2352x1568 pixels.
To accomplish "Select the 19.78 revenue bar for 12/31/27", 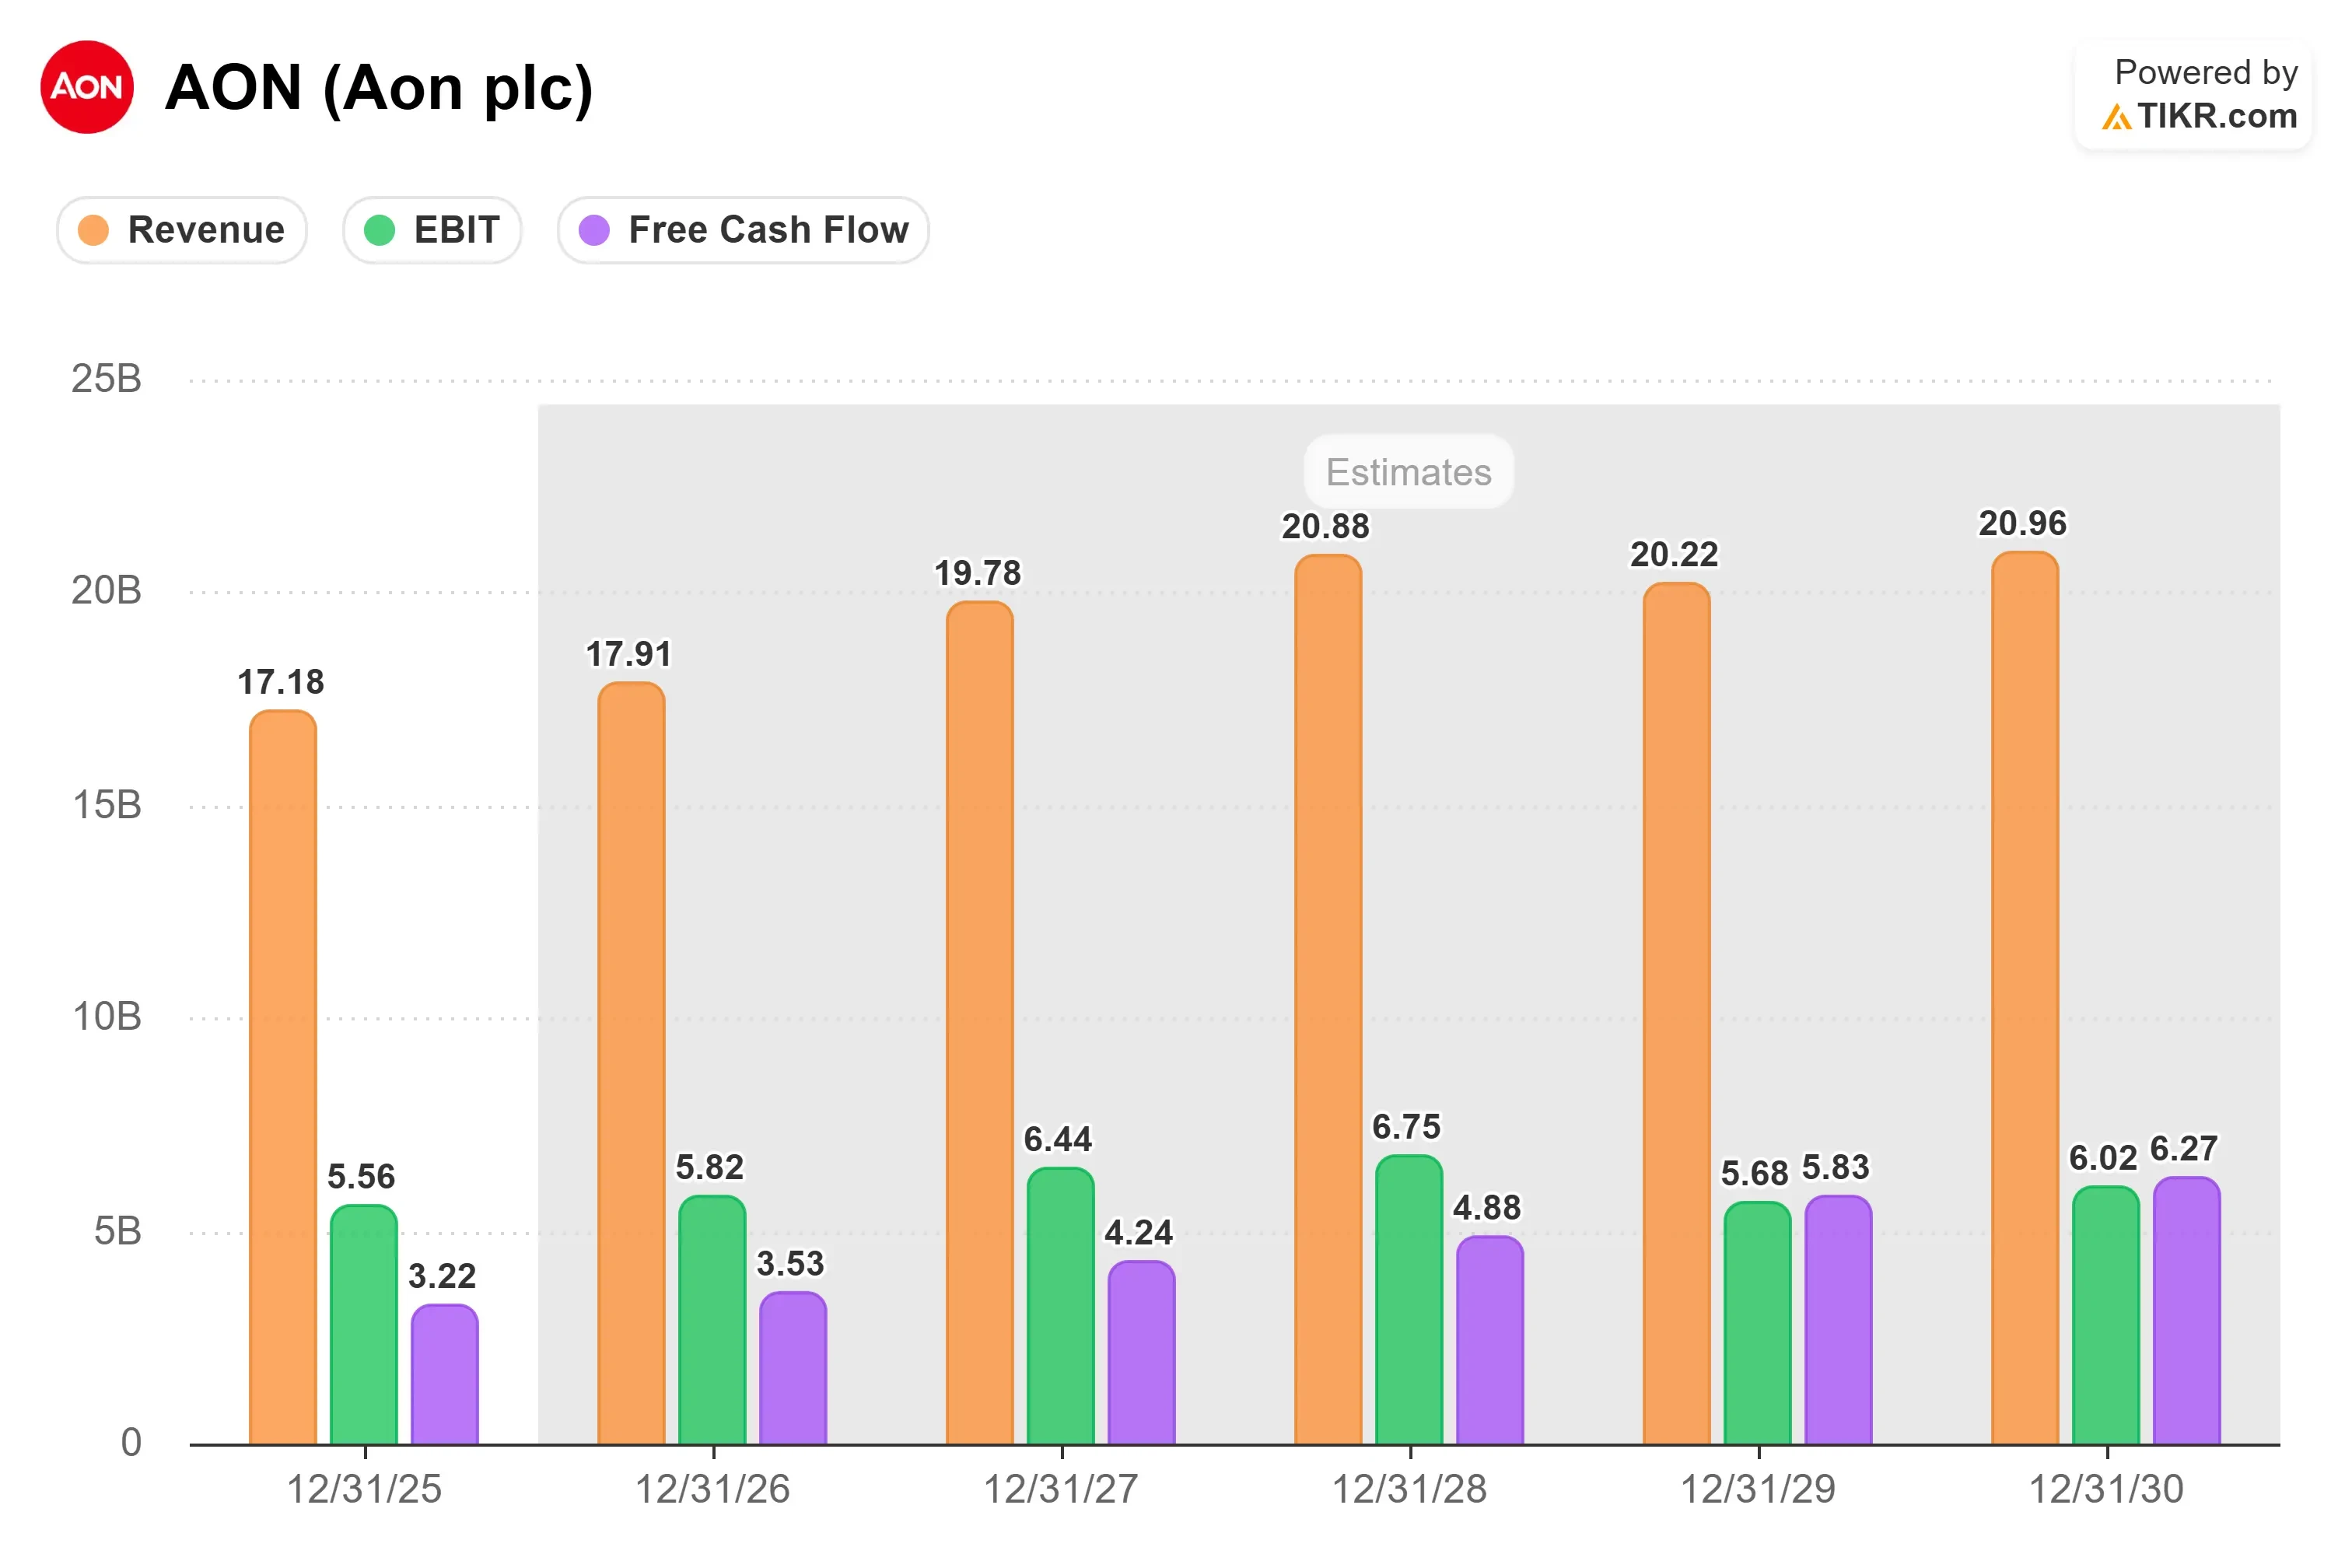I will [x=980, y=1023].
